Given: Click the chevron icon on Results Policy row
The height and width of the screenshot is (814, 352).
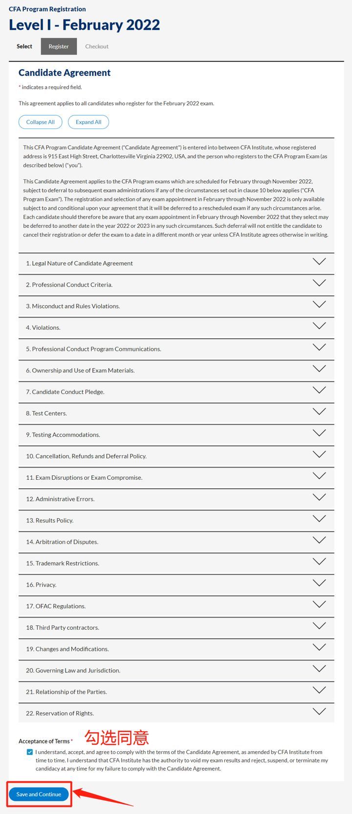Looking at the screenshot, I should click(x=319, y=519).
